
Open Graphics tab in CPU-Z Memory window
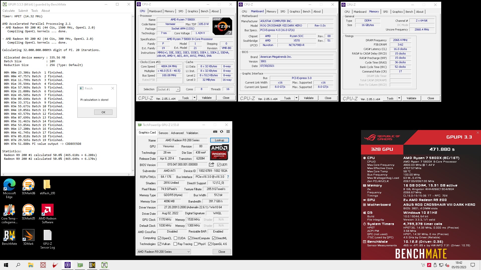(397, 12)
